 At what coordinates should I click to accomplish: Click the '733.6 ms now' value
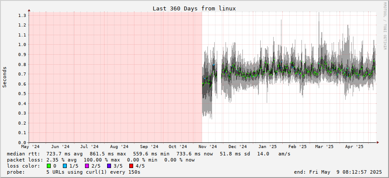click(194, 154)
